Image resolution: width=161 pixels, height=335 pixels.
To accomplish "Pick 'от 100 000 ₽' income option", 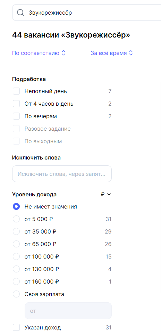I will (x=16, y=256).
